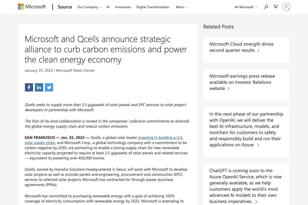
Task: Click paragraph 'Microsoft has committed to purchasing renewable energy'
Action: point(104,199)
